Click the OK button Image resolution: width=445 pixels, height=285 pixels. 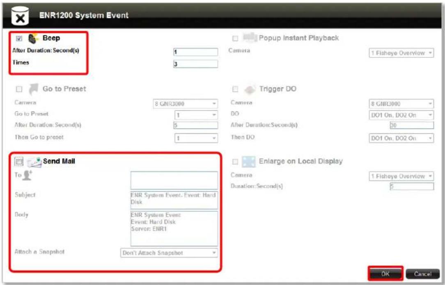(x=385, y=274)
